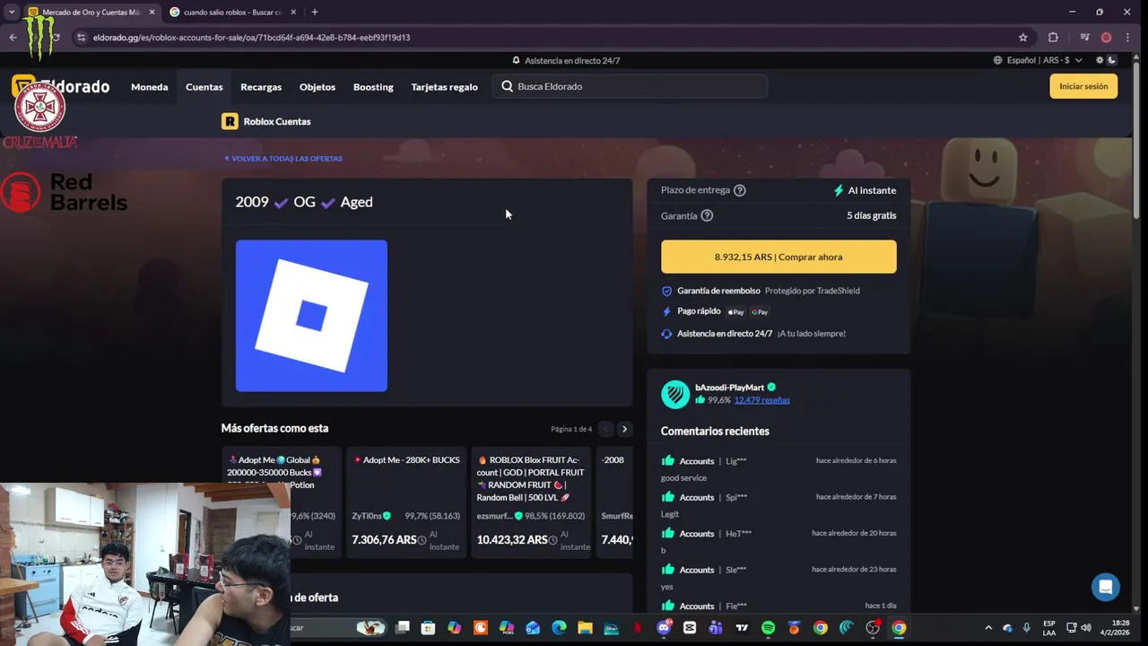Open the tab search dropdown arrow
1148x646 pixels.
tap(12, 12)
